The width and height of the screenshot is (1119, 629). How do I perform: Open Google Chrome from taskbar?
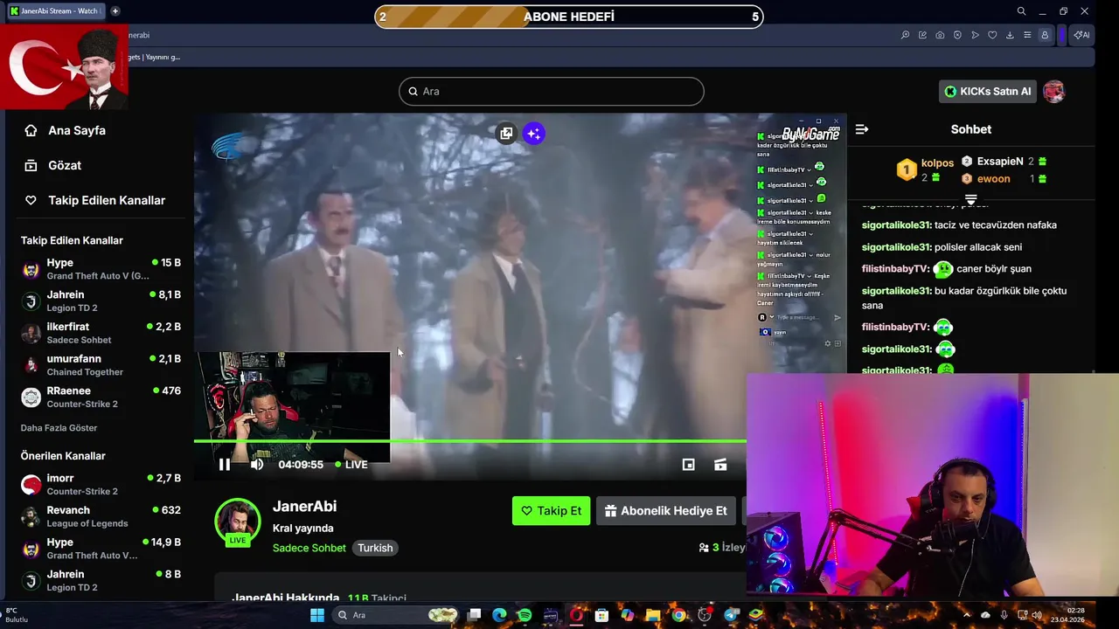[678, 615]
